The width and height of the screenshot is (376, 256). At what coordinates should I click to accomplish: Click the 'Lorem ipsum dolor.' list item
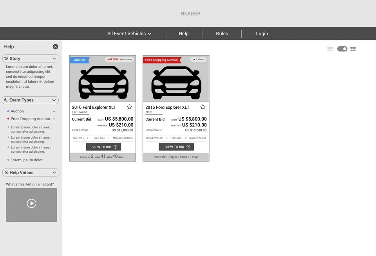click(x=27, y=160)
